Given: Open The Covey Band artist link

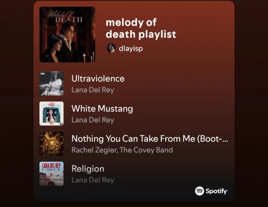Looking at the screenshot, I should tap(146, 150).
